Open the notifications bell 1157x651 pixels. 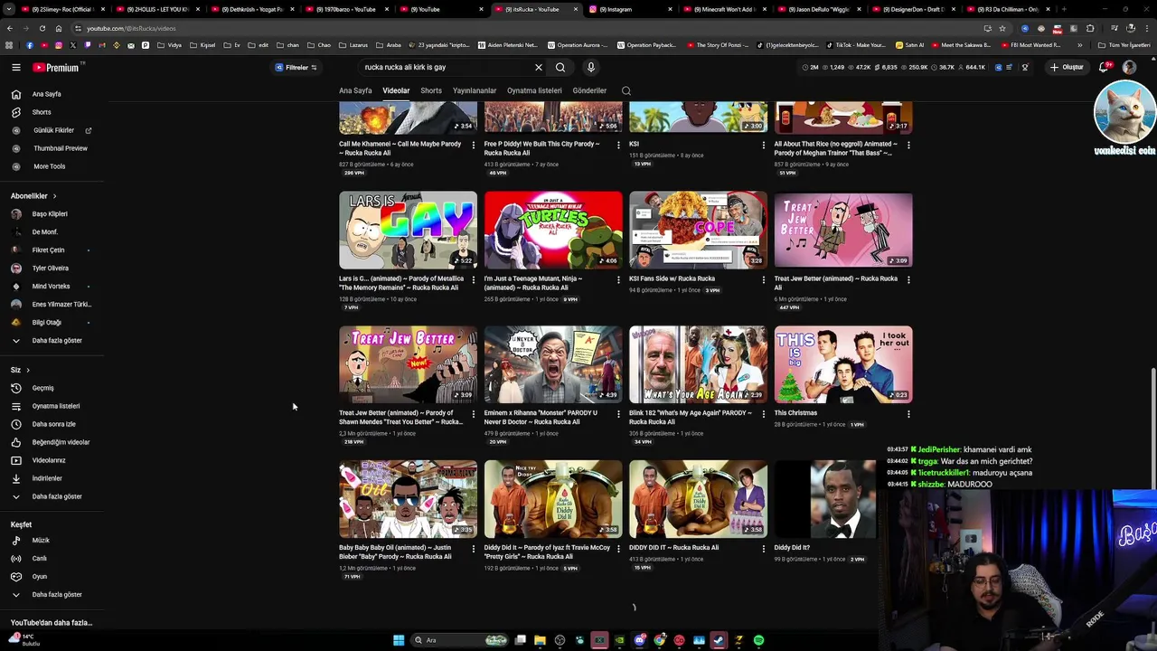pos(1104,67)
